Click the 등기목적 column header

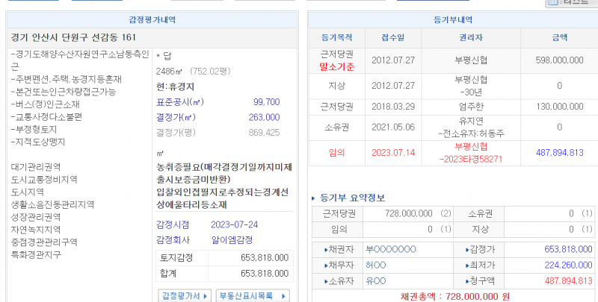(336, 37)
